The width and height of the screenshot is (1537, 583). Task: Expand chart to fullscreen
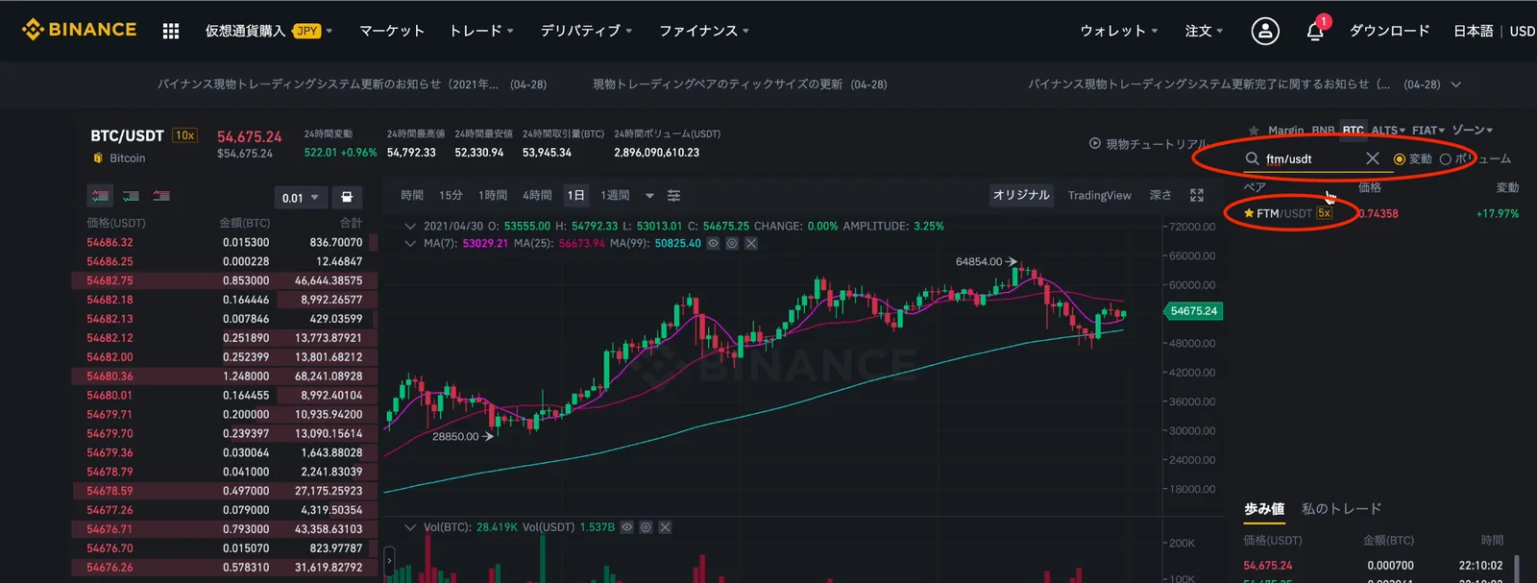pyautogui.click(x=1197, y=195)
